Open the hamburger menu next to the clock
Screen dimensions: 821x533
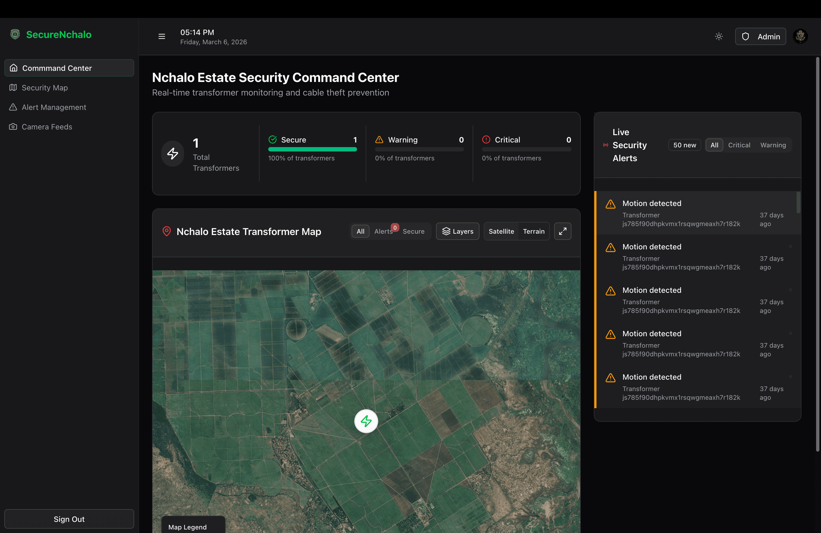pos(162,36)
